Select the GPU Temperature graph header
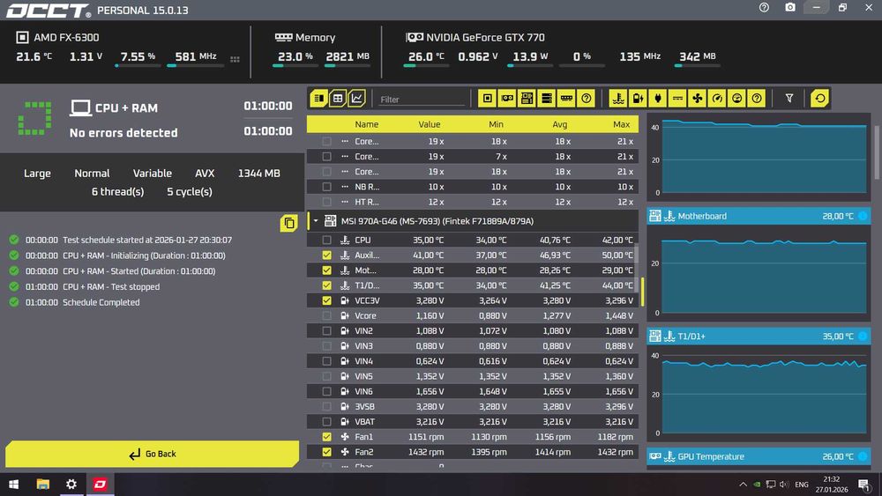The width and height of the screenshot is (882, 496). 759,456
